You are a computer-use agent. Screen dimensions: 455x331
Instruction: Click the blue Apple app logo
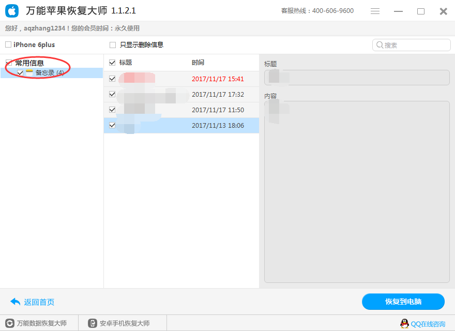(12, 11)
